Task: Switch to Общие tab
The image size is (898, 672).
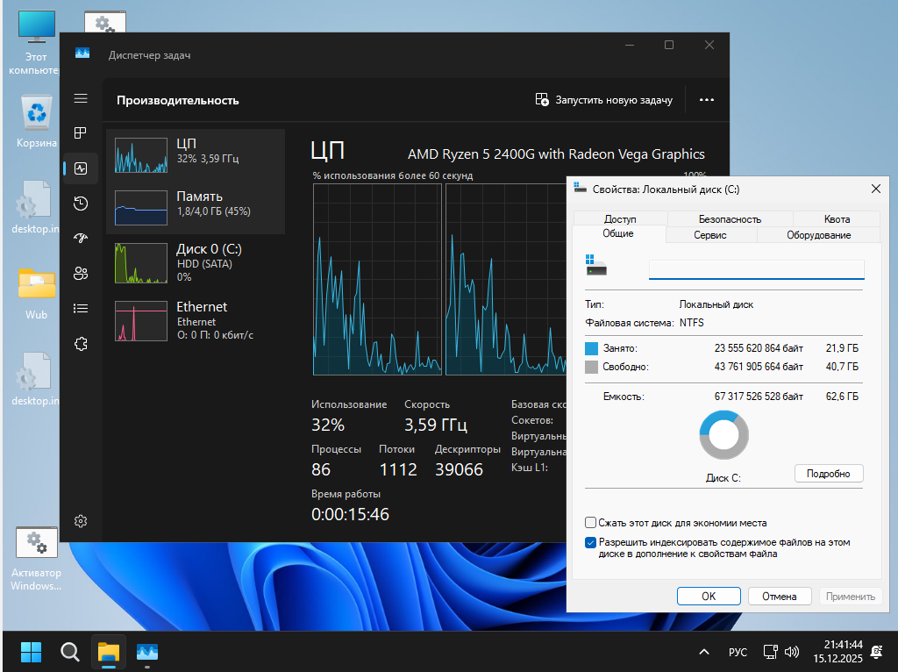Action: pyautogui.click(x=618, y=233)
